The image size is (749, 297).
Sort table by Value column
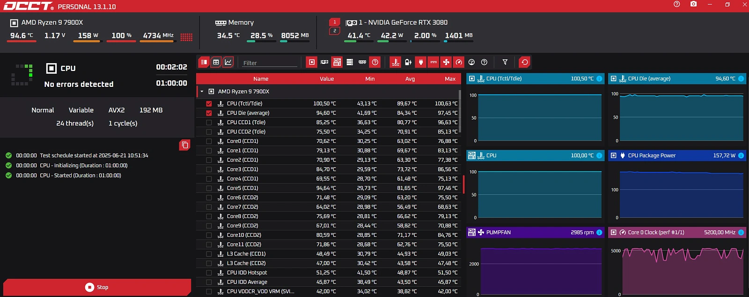(x=327, y=79)
